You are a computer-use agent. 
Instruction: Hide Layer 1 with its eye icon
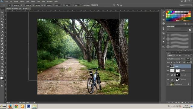point(168,71)
